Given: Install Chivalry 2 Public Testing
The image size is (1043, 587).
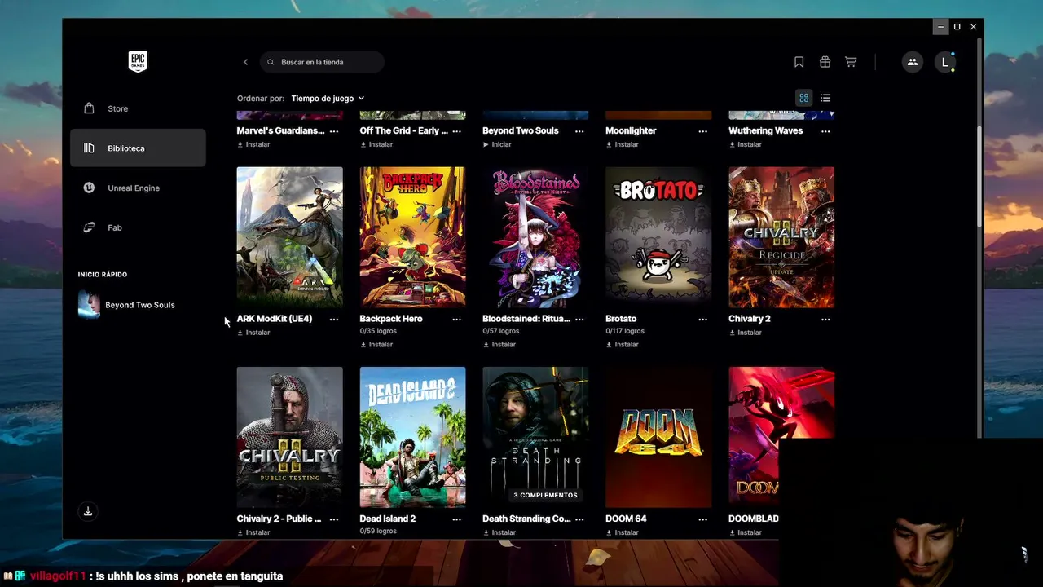Looking at the screenshot, I should (x=253, y=532).
